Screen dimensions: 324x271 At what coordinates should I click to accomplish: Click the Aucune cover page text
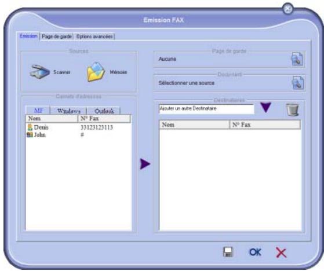168,59
